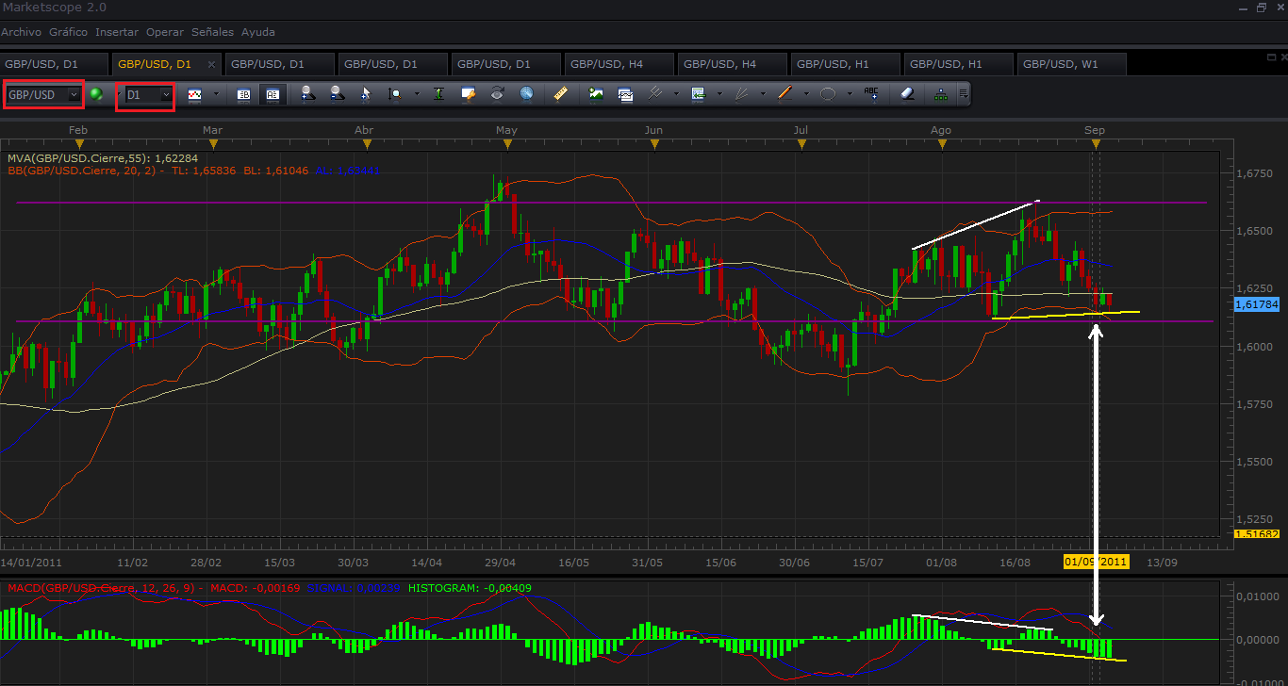Click the Jul timeline triangle marker
Screen dimensions: 1288x686
pos(801,143)
